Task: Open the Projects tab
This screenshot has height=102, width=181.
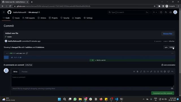Action: click(x=53, y=18)
